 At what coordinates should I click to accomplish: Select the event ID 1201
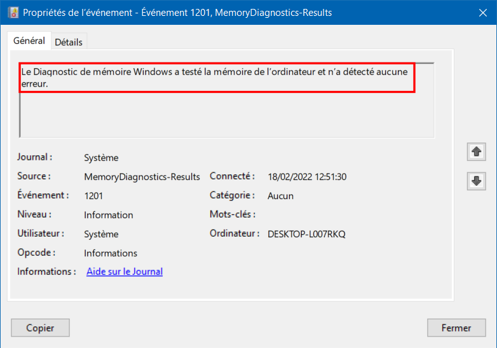[93, 196]
